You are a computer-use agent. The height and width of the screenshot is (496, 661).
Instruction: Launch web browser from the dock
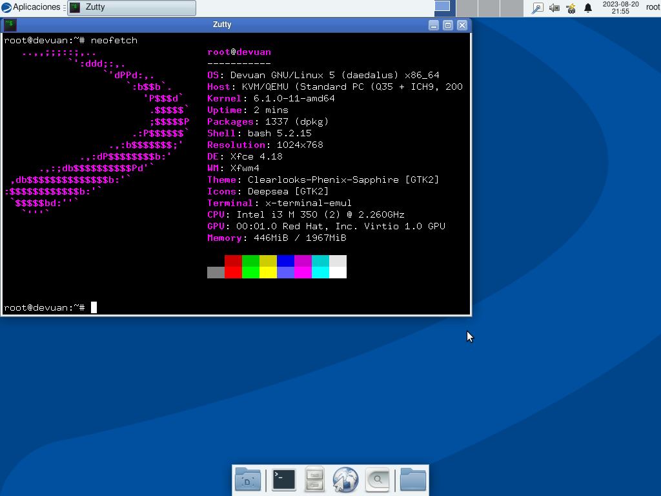pyautogui.click(x=345, y=480)
